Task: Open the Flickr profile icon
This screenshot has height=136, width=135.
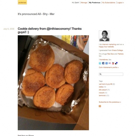Action: point(110,63)
